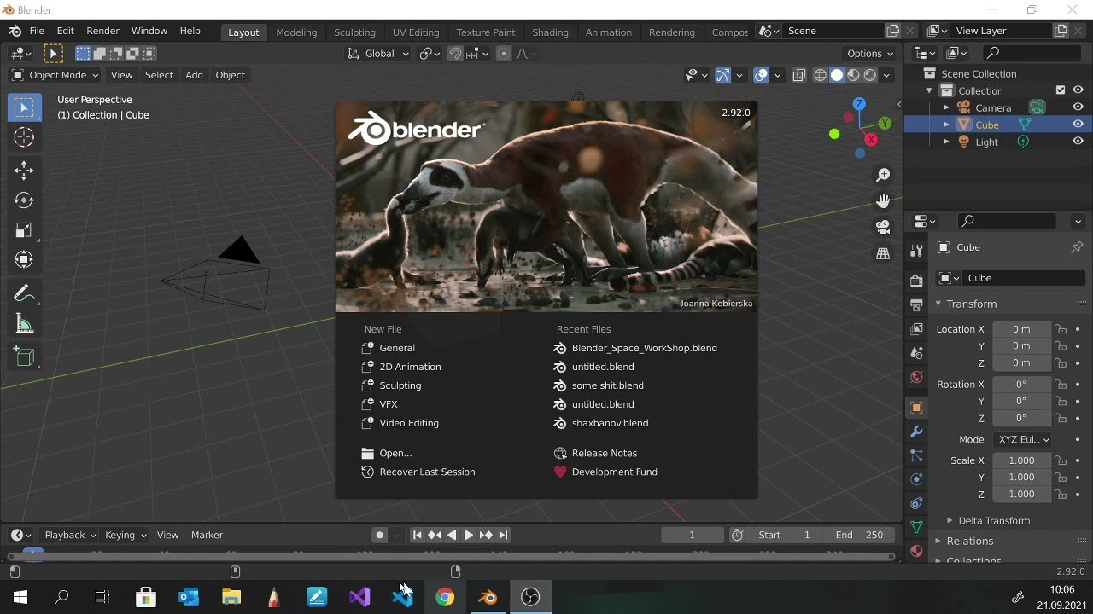Click the pan view hand icon
1093x614 pixels.
point(883,201)
